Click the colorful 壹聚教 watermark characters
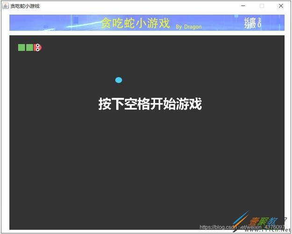The width and height of the screenshot is (292, 234). [x=264, y=221]
